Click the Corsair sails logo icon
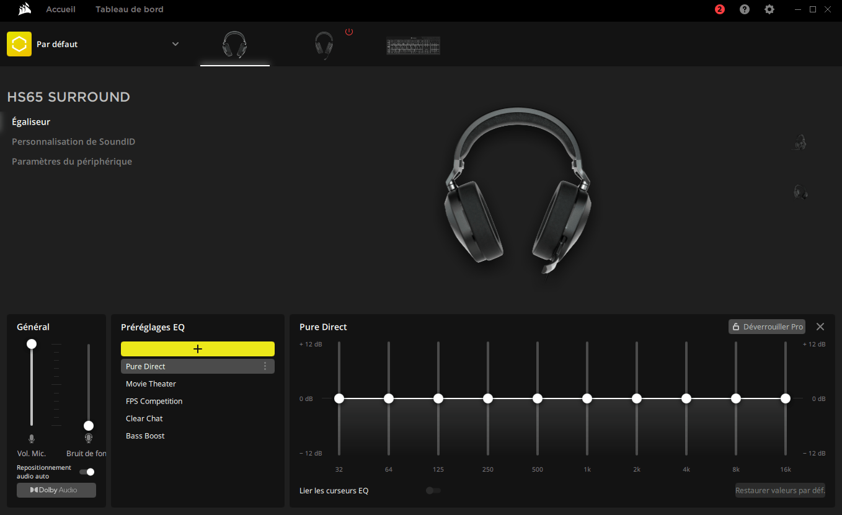This screenshot has width=842, height=515. point(25,9)
